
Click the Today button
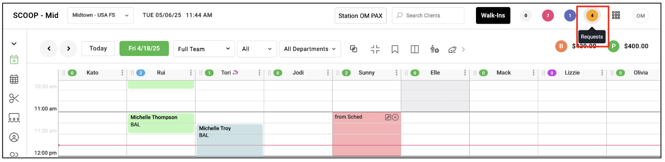coord(98,49)
